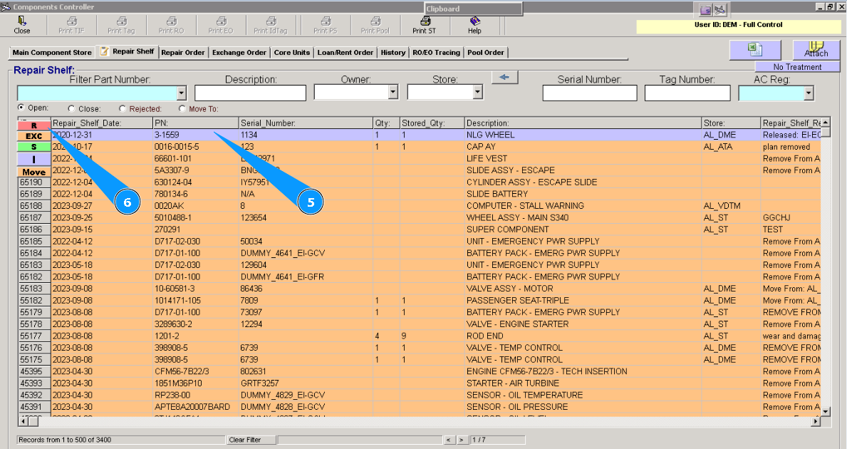847x449 pixels.
Task: Click the Repair_Shelf_Date column header
Action: (102, 123)
